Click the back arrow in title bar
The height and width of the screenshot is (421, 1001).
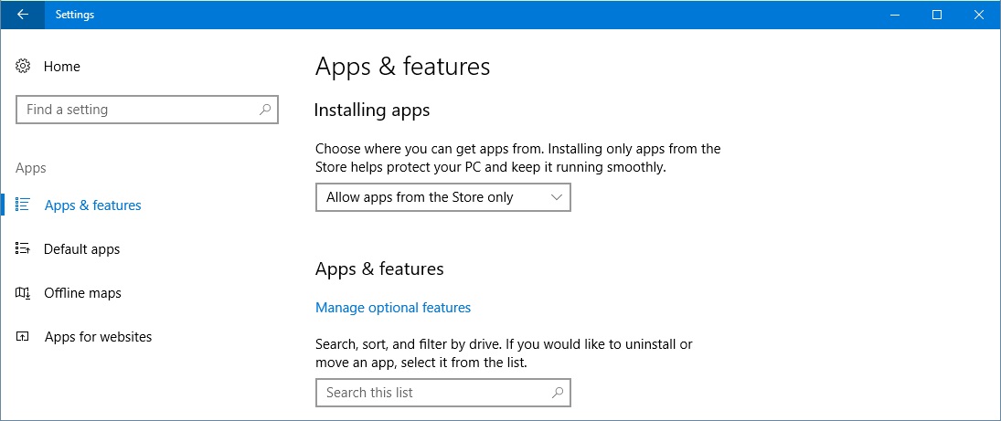[22, 15]
